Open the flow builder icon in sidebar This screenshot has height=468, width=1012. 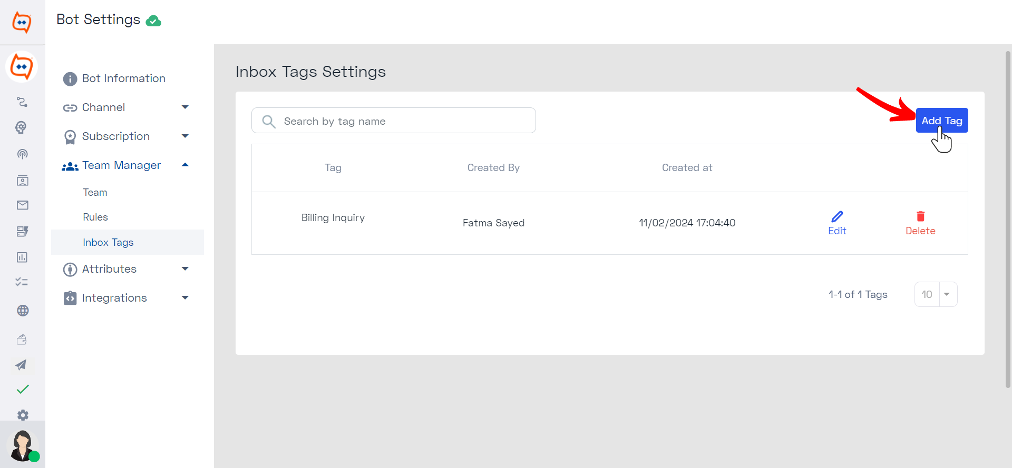pos(22,102)
